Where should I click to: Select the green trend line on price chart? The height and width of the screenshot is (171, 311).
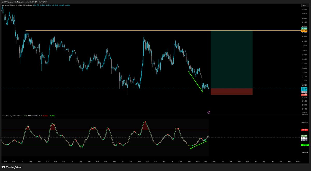[196, 82]
